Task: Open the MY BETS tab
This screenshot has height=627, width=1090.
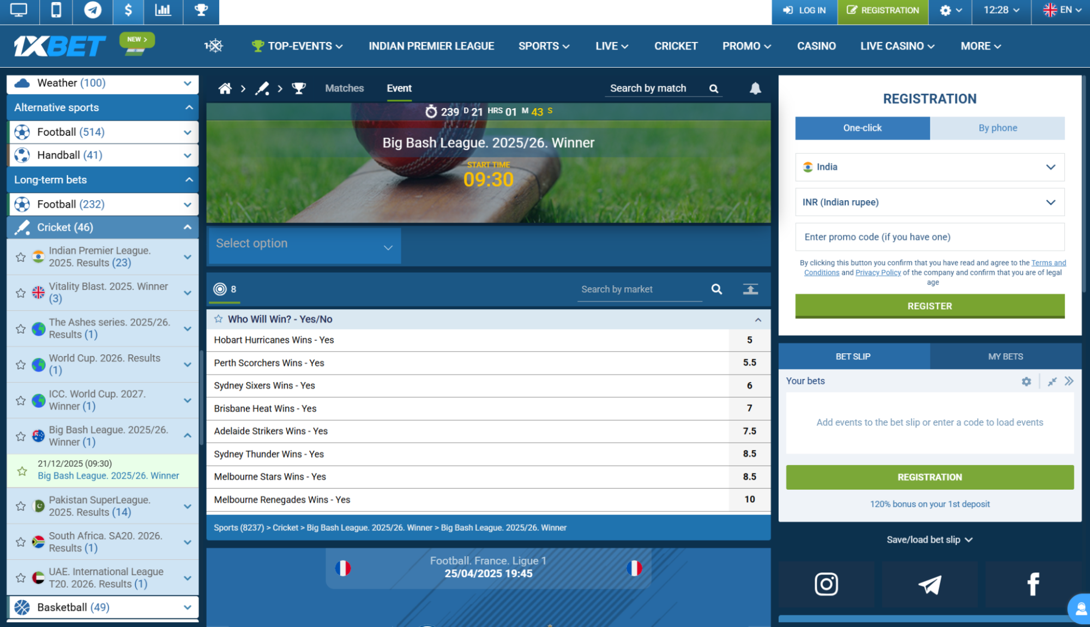Action: (x=1005, y=357)
